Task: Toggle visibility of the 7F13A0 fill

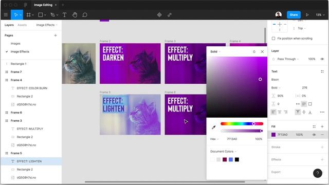Action: click(x=314, y=135)
